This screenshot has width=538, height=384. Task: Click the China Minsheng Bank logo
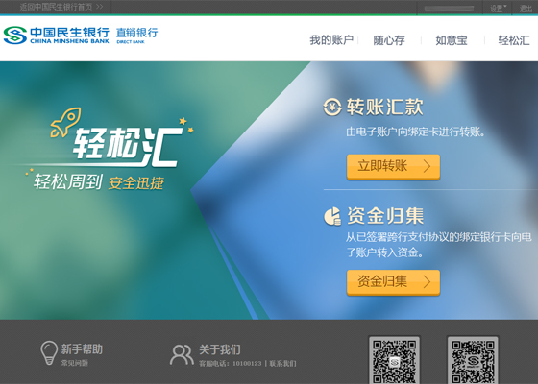[x=57, y=36]
